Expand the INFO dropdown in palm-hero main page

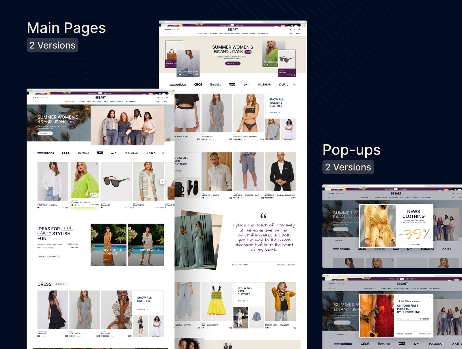pyautogui.click(x=166, y=102)
